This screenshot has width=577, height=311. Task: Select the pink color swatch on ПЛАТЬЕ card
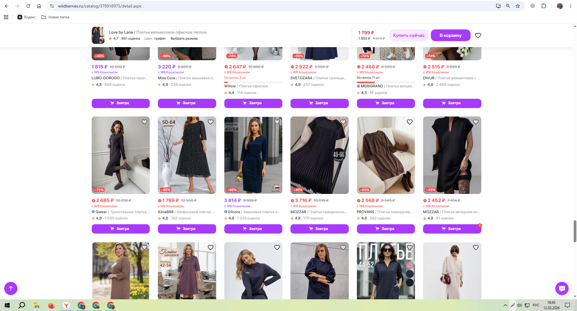(410, 265)
